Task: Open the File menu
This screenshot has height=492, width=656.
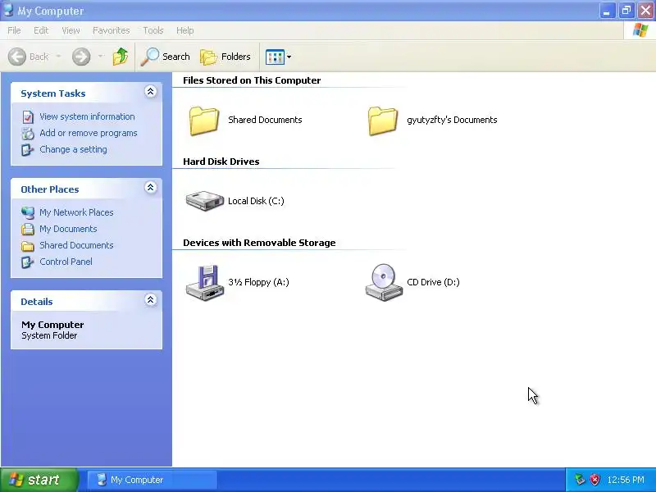Action: [x=14, y=30]
